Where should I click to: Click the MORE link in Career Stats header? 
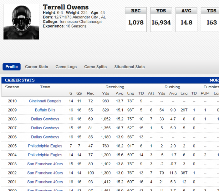pos(214,80)
